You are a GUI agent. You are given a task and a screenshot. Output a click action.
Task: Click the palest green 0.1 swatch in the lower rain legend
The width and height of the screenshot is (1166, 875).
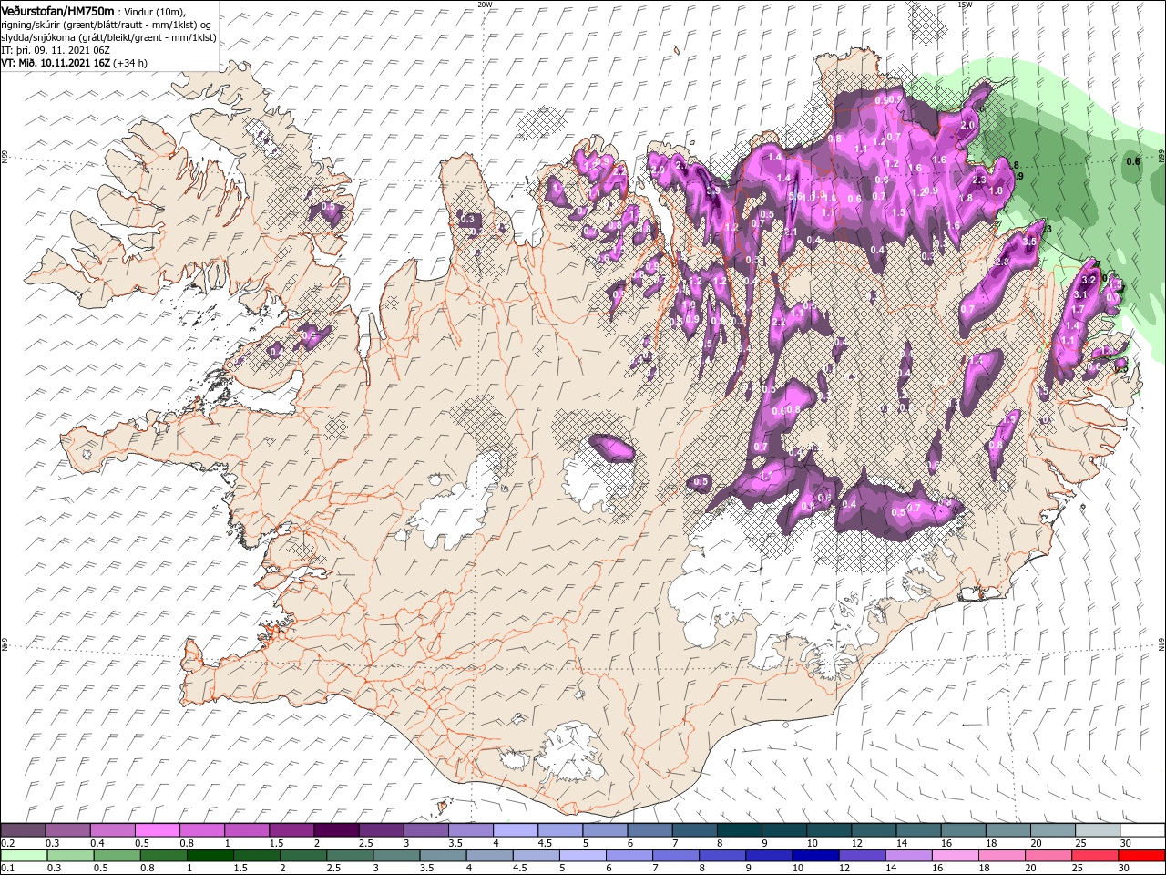tap(24, 856)
